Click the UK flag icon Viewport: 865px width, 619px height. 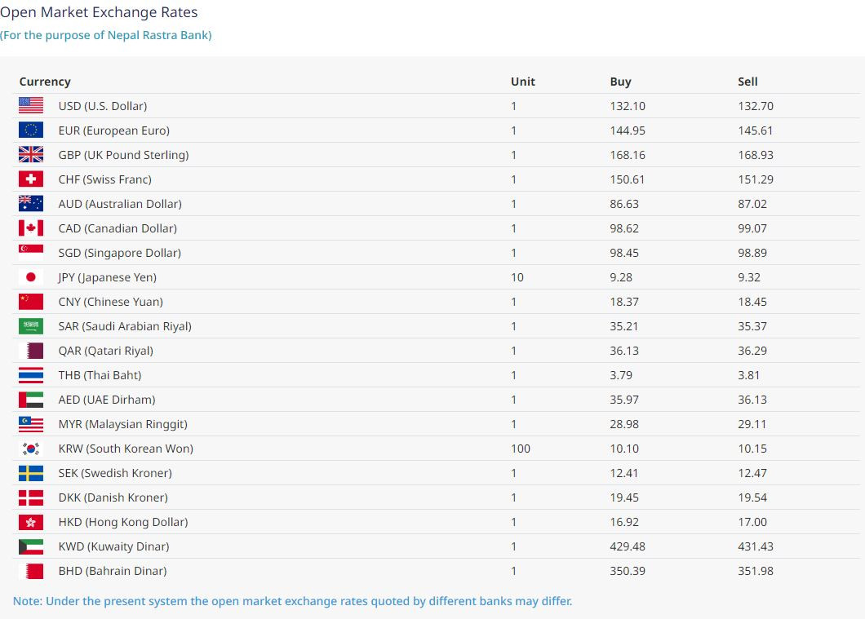[31, 154]
